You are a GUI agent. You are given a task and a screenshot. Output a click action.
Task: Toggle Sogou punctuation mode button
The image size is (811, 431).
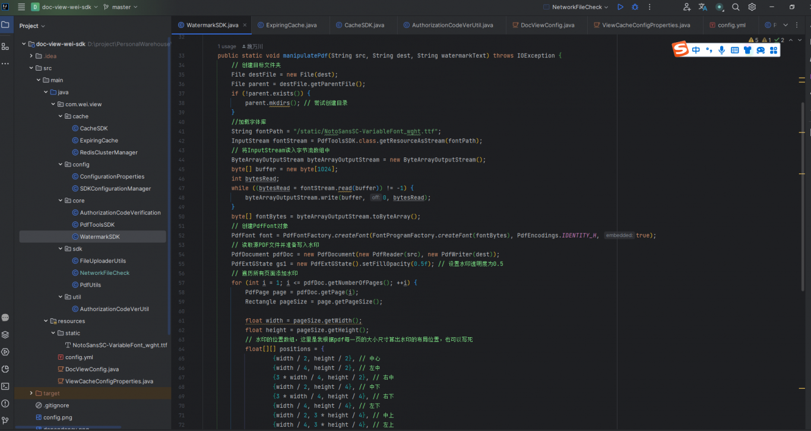709,50
